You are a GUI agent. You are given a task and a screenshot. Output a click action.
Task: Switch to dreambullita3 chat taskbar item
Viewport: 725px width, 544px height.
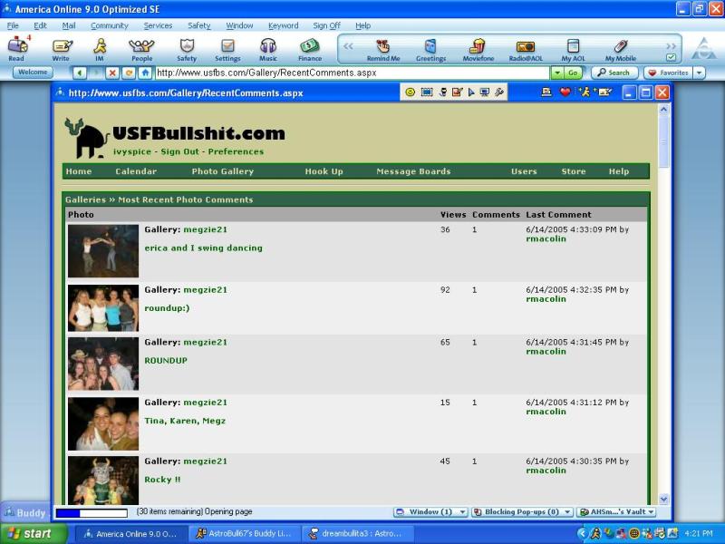coord(356,533)
